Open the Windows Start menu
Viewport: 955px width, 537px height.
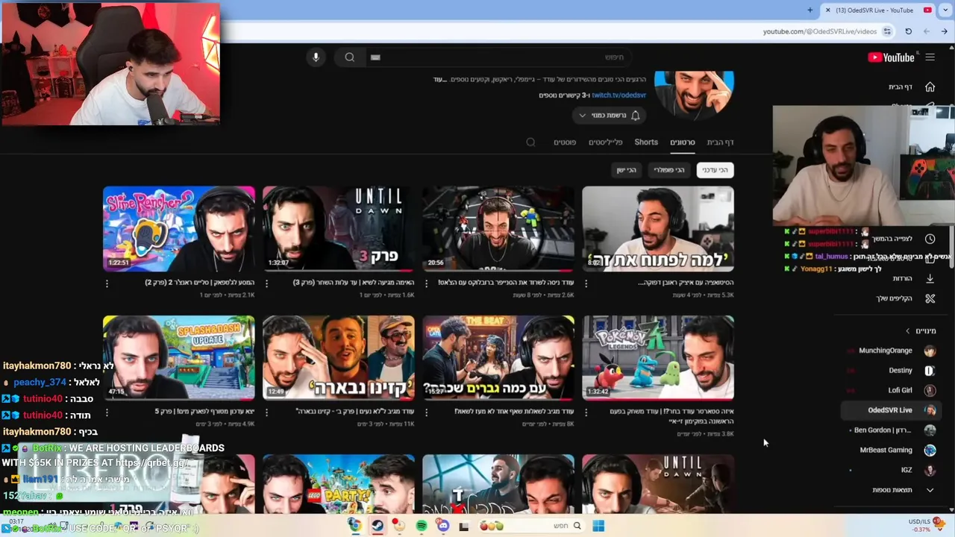tap(598, 526)
